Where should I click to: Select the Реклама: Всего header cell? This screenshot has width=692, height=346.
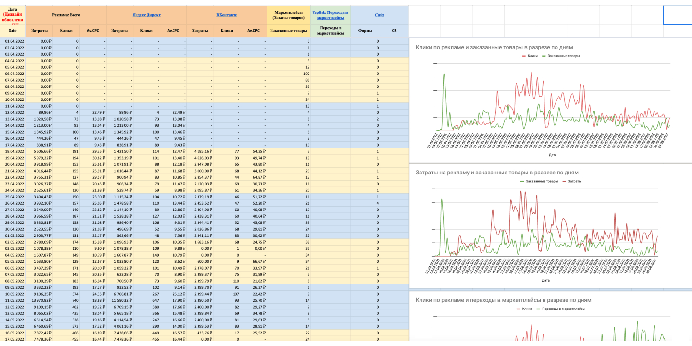[66, 15]
